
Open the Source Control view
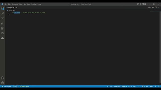click(x=3, y=18)
